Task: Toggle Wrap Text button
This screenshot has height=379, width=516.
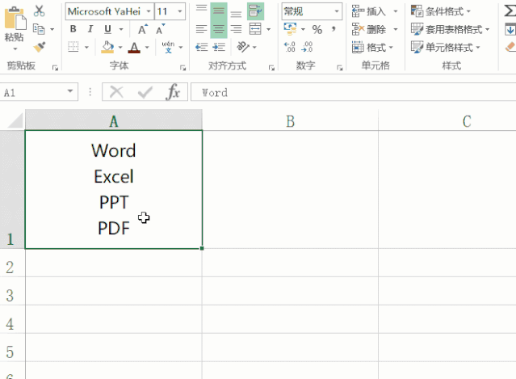Action: pyautogui.click(x=256, y=11)
